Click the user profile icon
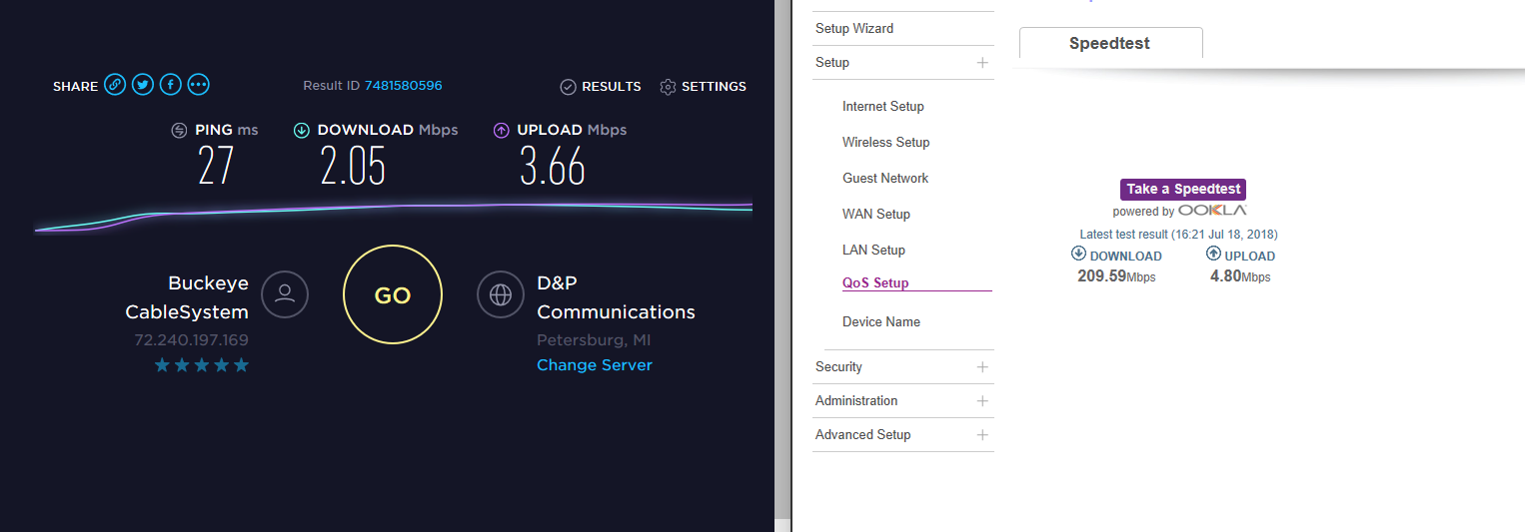The height and width of the screenshot is (532, 1525). [285, 294]
